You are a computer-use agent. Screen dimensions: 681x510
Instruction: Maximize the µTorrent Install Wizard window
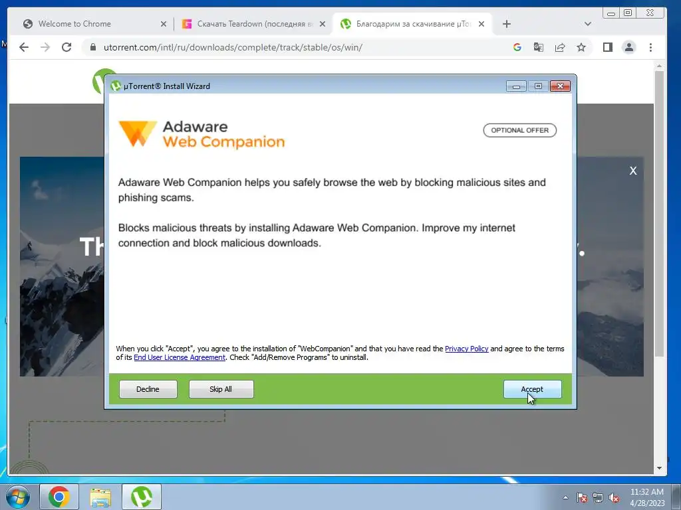537,86
